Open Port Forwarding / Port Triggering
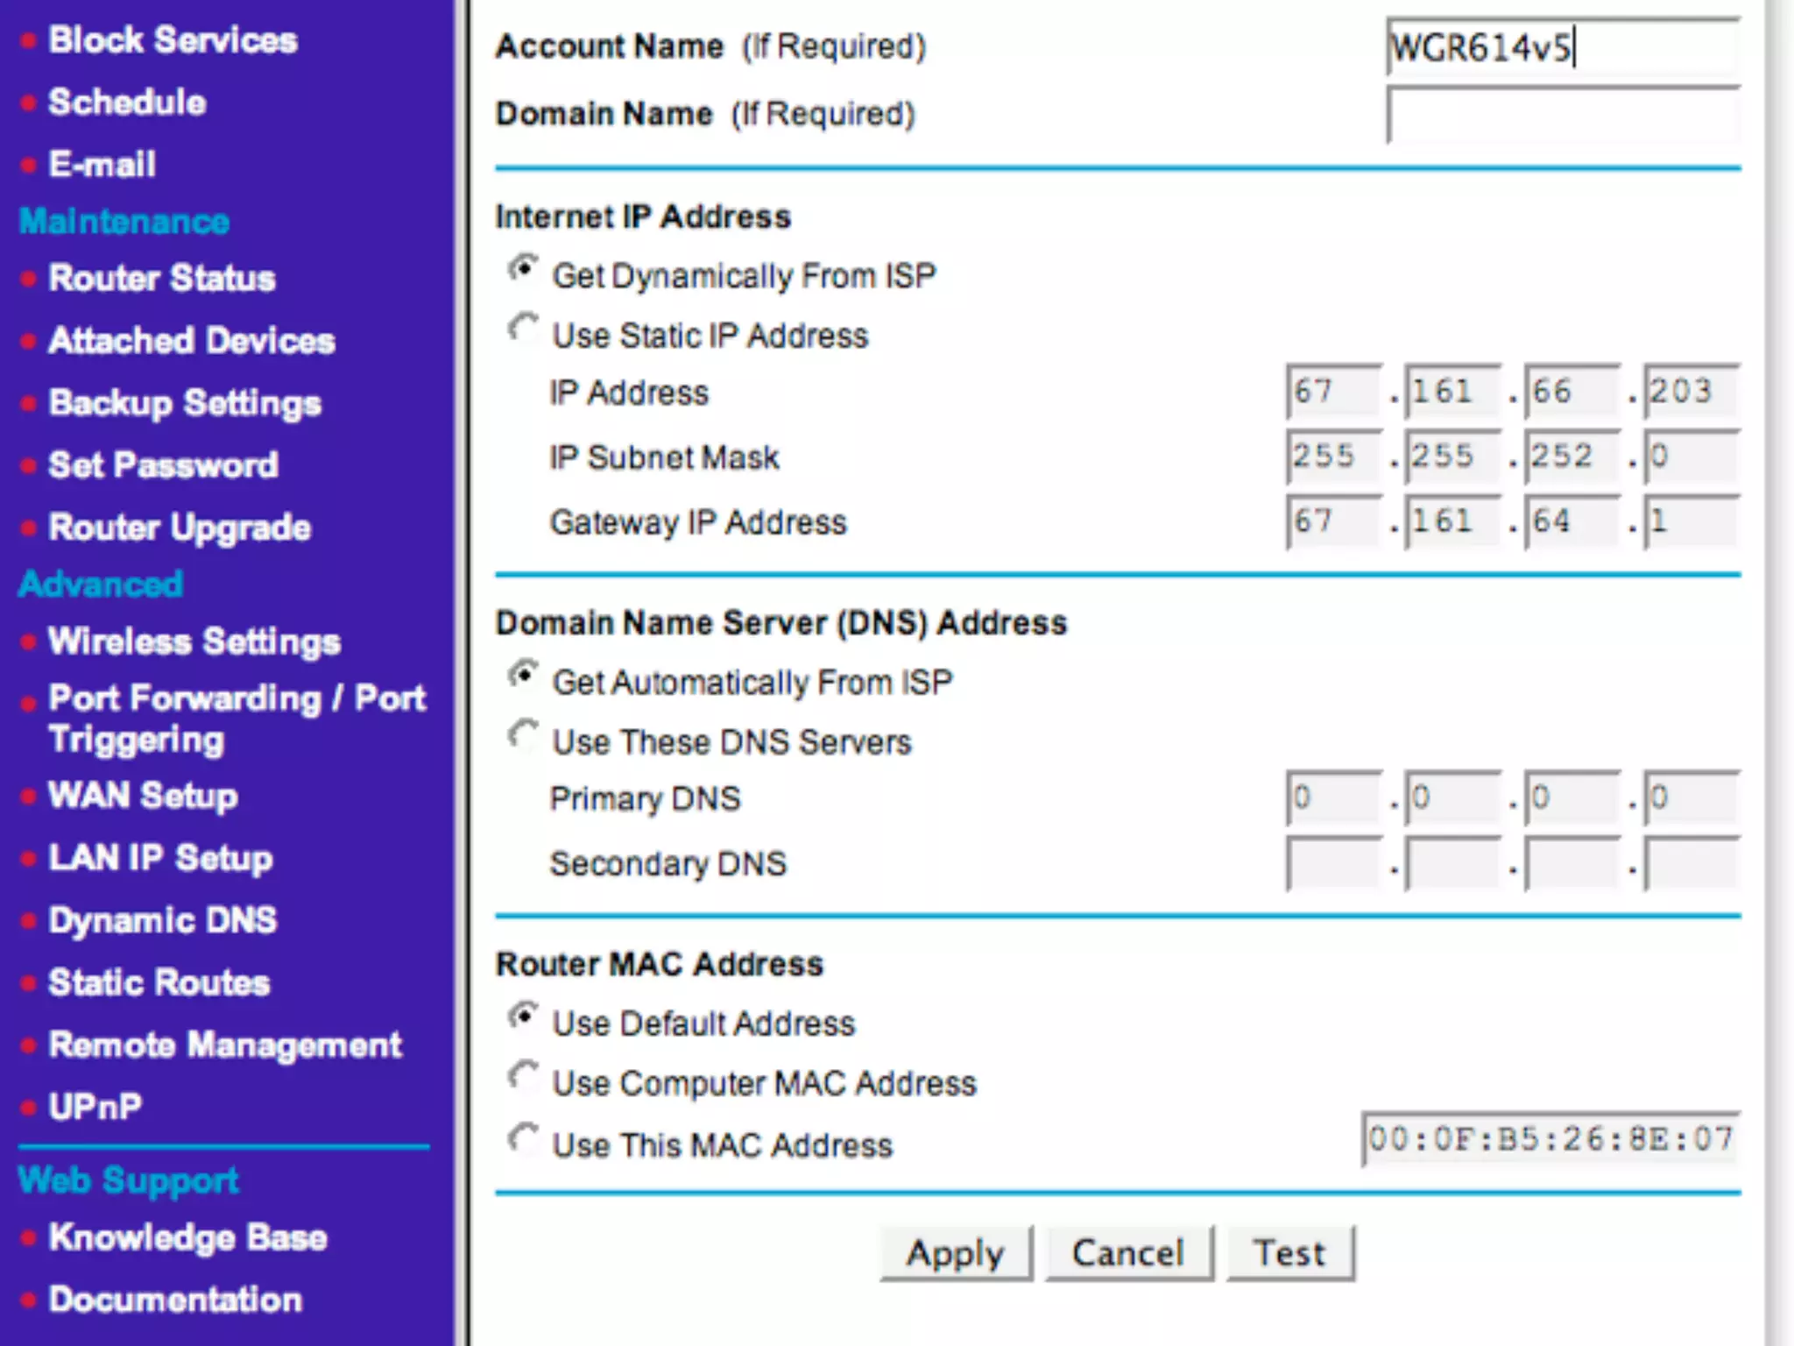The image size is (1794, 1346). pos(237,717)
